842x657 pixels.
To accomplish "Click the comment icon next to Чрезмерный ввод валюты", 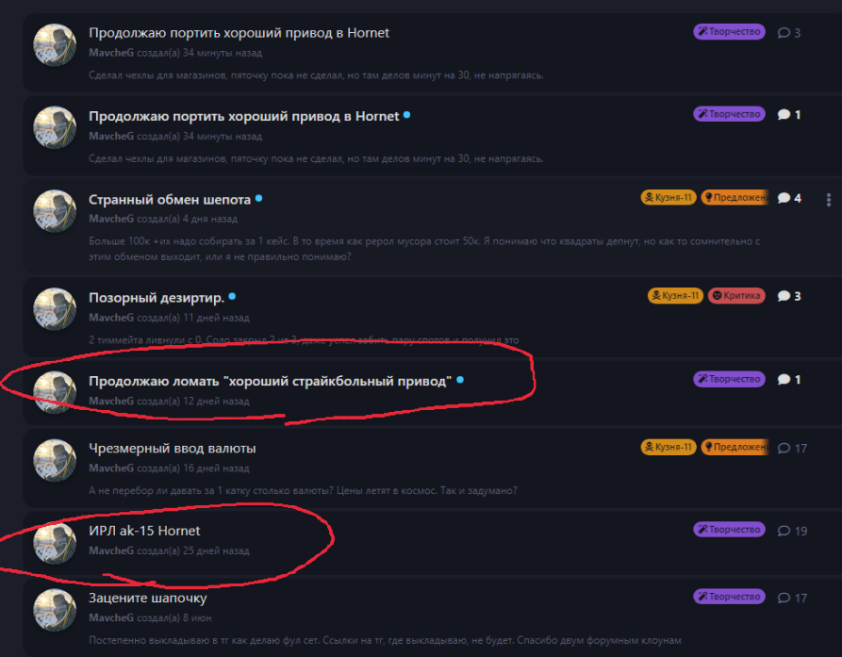I will (784, 448).
